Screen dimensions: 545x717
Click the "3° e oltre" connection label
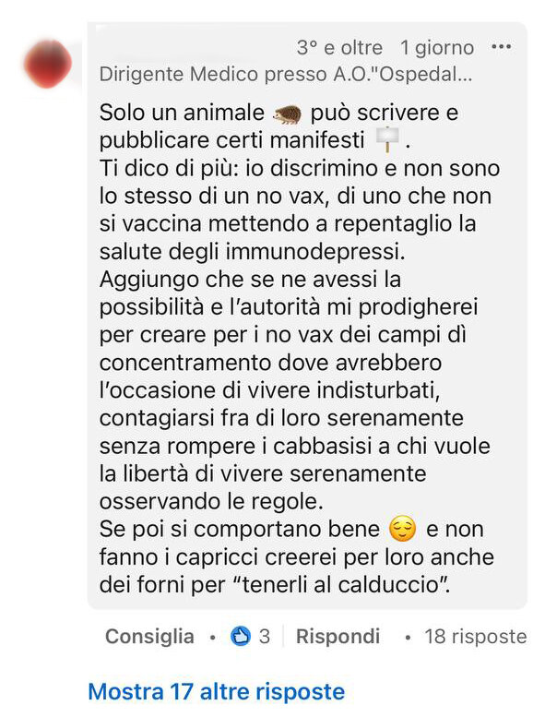point(339,48)
